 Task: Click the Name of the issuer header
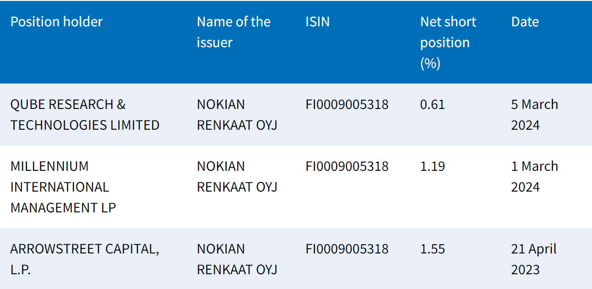(234, 32)
